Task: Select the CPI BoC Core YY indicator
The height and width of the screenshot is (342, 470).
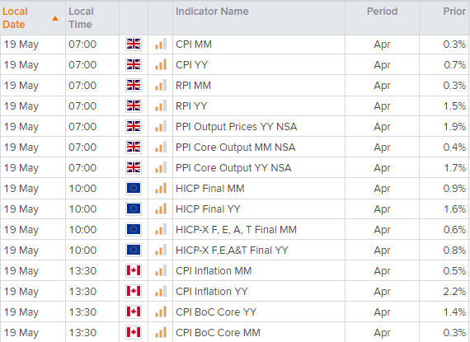Action: tap(216, 312)
